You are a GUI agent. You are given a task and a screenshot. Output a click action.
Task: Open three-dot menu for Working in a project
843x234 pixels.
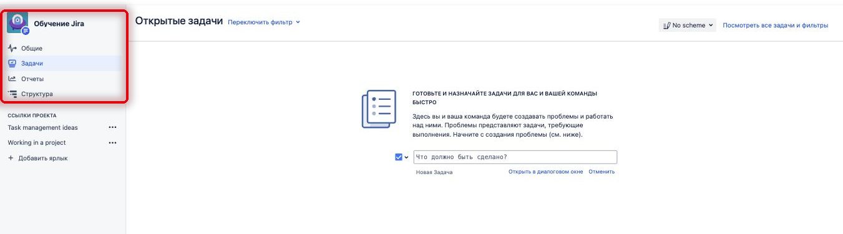(x=112, y=142)
